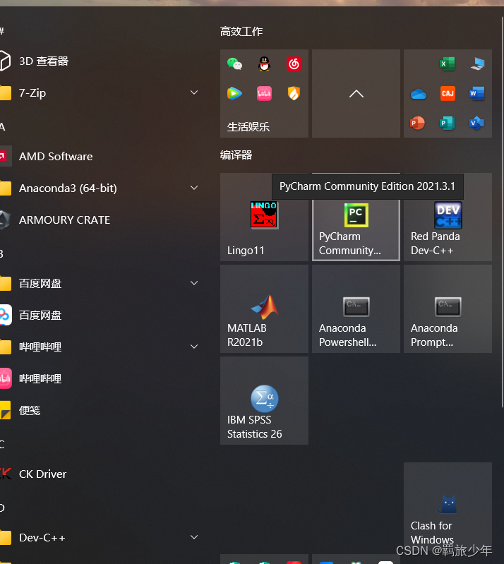Expand the 哔哩哔哩 folder chevron
This screenshot has height=564, width=504.
pos(194,347)
